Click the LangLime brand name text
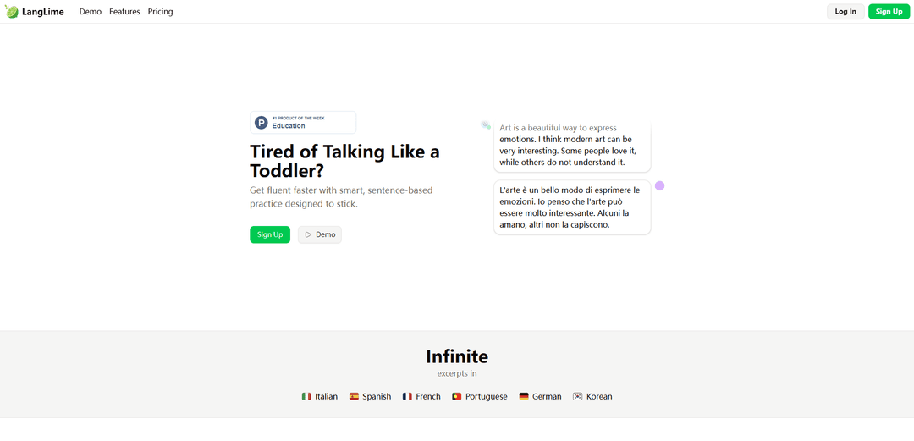This screenshot has width=914, height=441. pos(43,12)
